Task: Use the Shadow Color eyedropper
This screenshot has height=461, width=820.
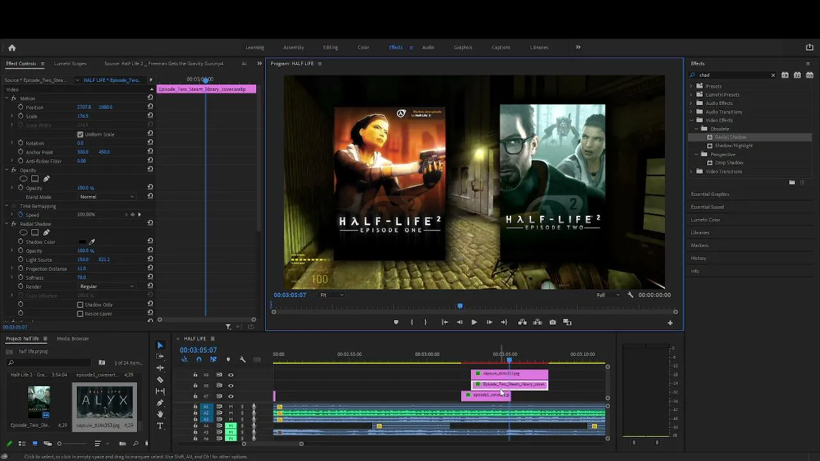Action: pos(92,242)
